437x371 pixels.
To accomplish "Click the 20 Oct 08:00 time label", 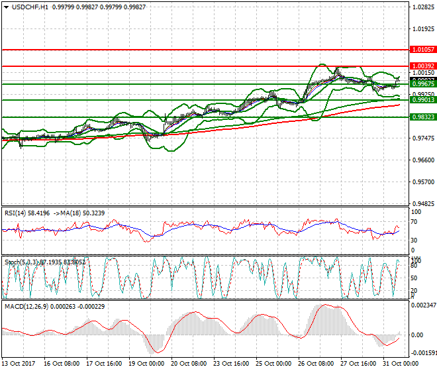I will coord(189,364).
